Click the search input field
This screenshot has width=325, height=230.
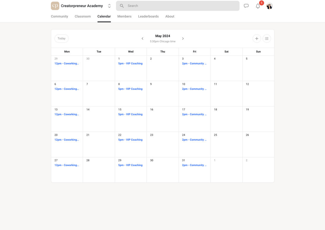(x=181, y=6)
